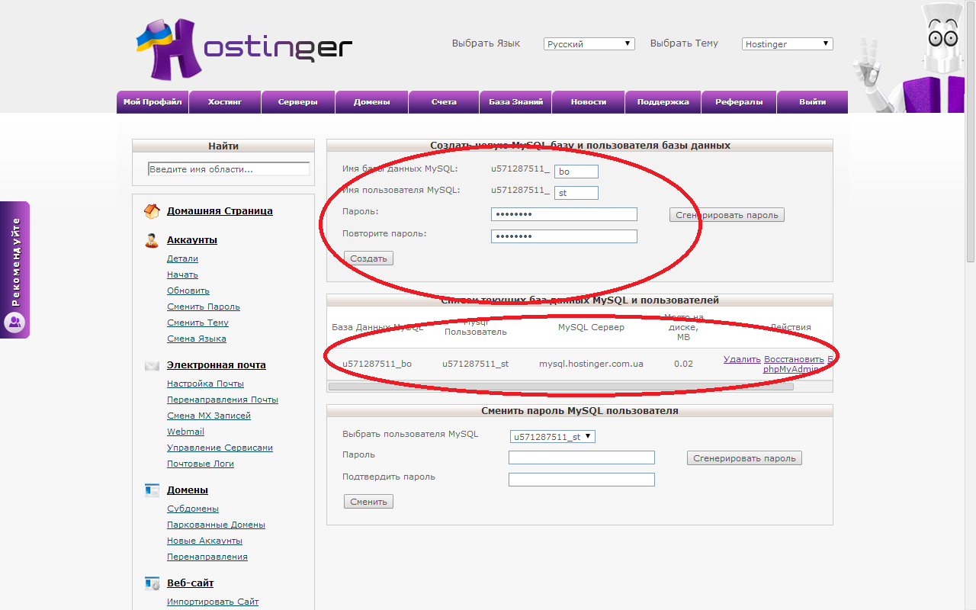Open the Поддержка tab

tap(663, 102)
